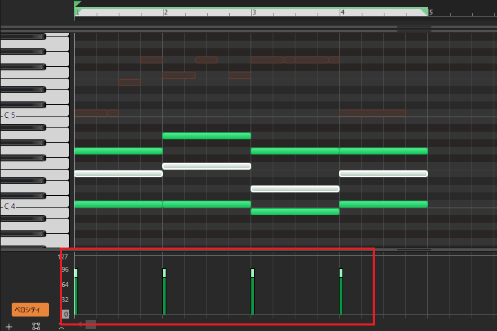Select the ベロシティ velocity lane button
Viewport: 497px width, 331px height.
(x=30, y=310)
